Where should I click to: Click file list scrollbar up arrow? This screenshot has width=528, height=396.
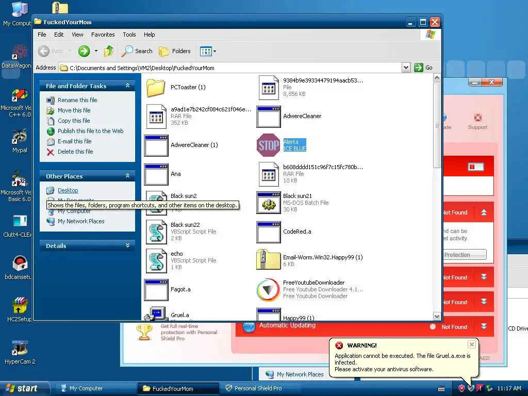437,78
